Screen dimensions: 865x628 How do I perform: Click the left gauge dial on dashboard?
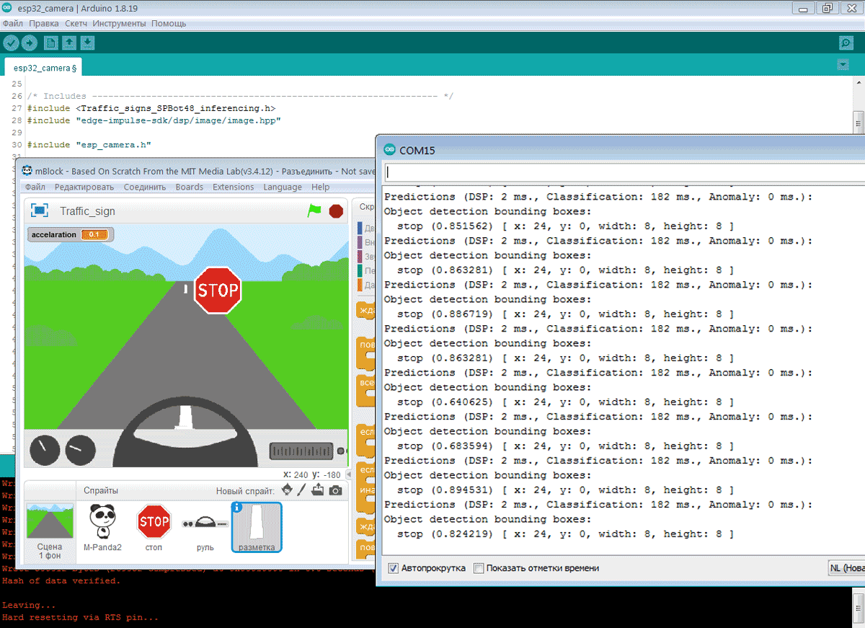pyautogui.click(x=45, y=450)
